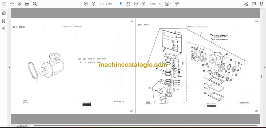
Task: Click the horizontal scrollbar at bottom
Action: 145,126
